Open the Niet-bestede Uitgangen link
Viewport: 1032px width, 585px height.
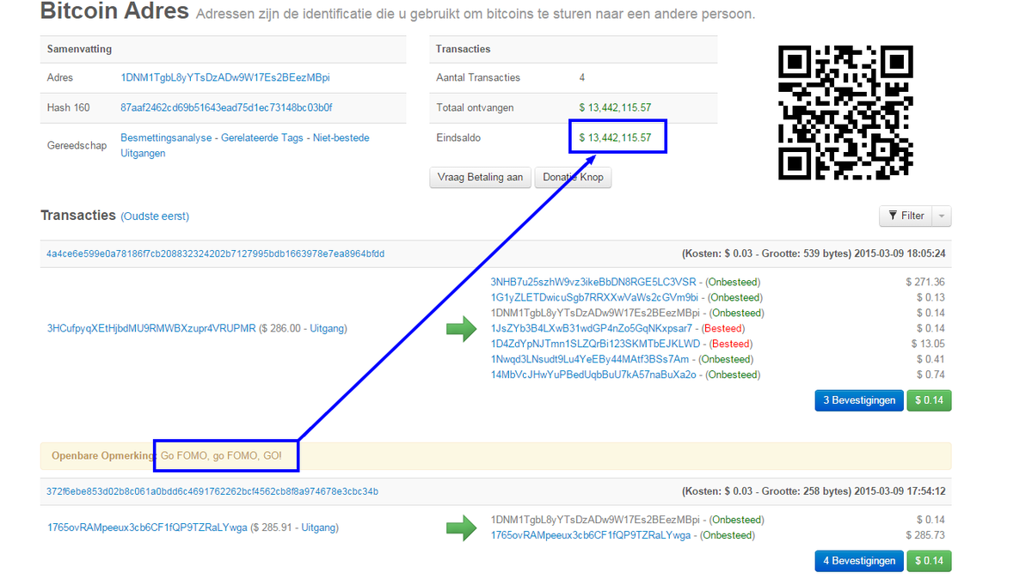pyautogui.click(x=245, y=145)
